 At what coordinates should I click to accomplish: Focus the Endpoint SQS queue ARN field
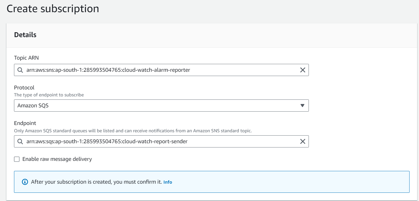161,141
